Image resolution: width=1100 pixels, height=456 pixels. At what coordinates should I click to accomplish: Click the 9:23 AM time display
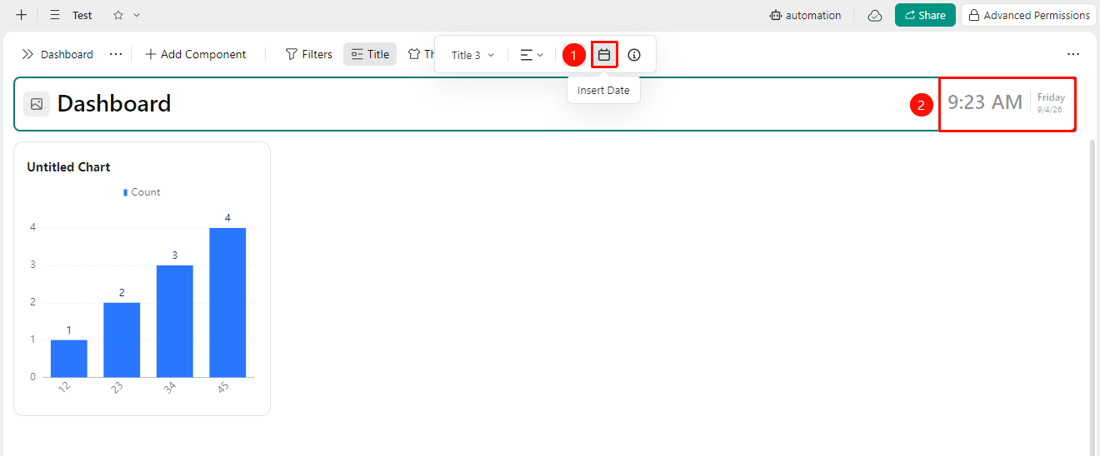985,102
